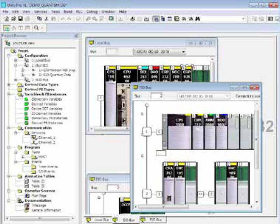Expand the Derived Data Types node
This screenshot has width=280, height=224.
coord(9,85)
